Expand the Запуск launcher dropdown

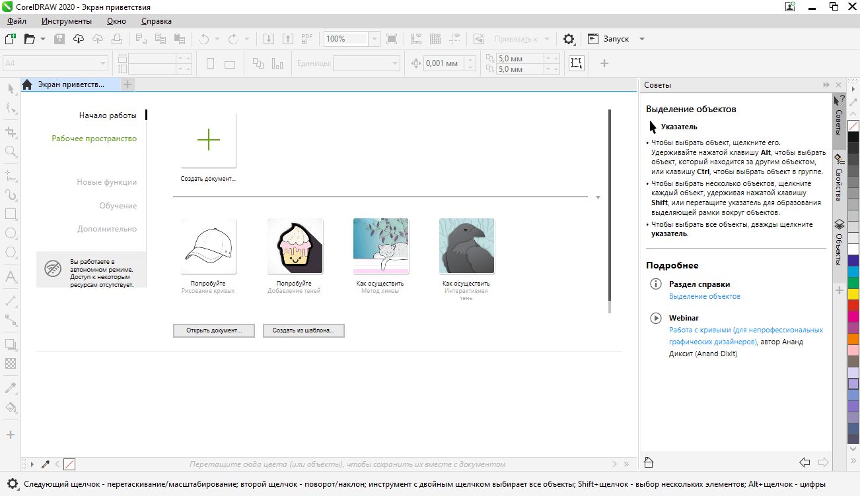pyautogui.click(x=641, y=39)
